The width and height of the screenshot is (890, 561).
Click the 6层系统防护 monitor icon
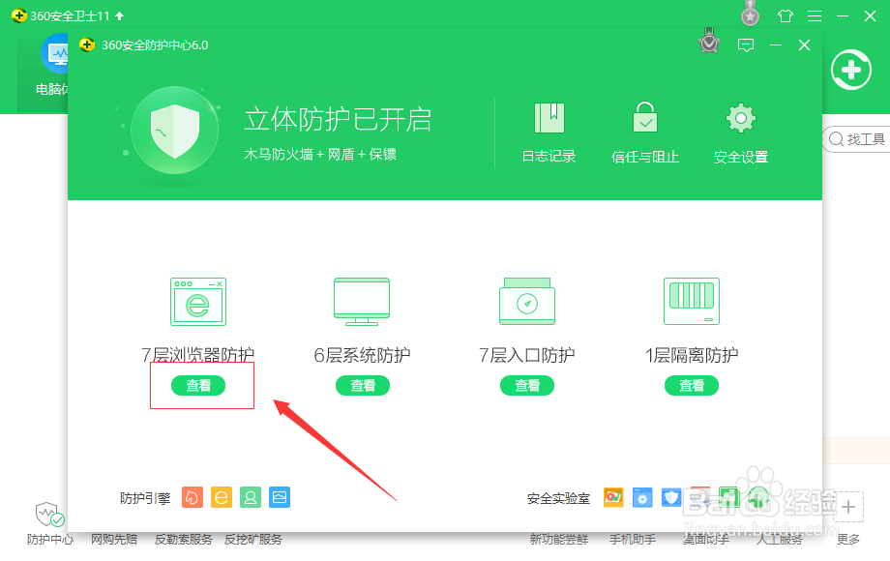[362, 301]
